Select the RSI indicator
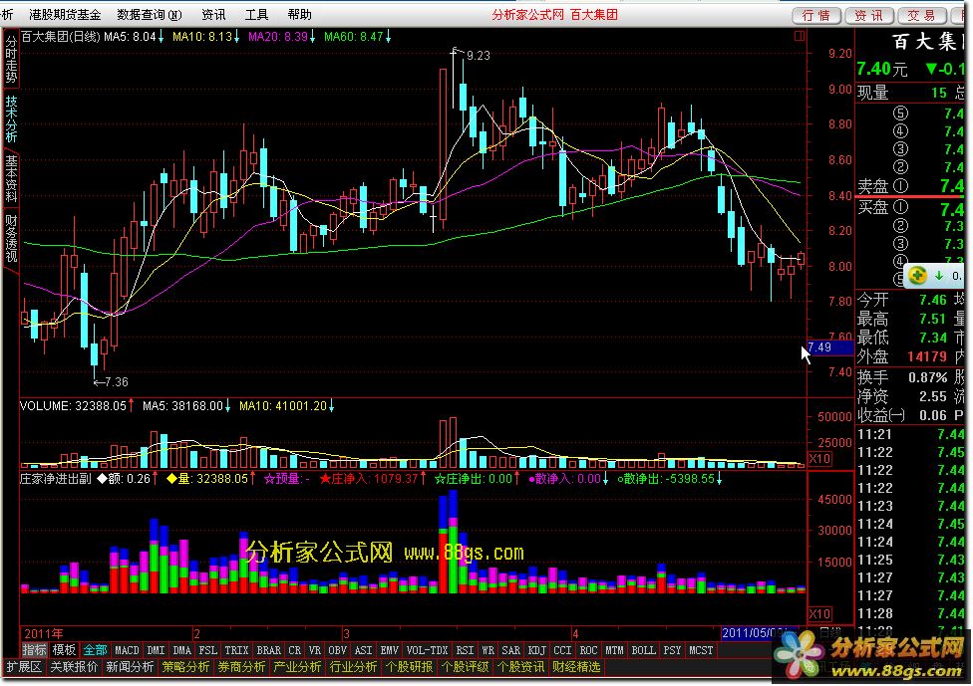973x686 pixels. pos(465,650)
